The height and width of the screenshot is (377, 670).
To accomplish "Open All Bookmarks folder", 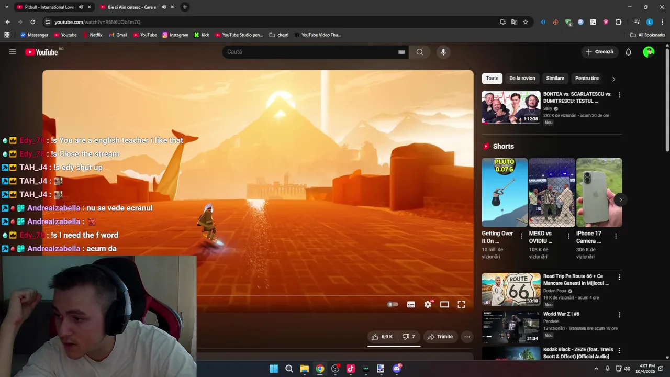I will point(647,35).
